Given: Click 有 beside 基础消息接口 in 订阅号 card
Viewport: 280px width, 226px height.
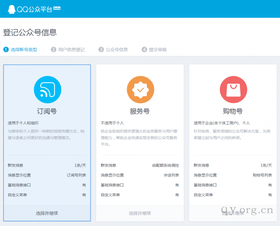Looking at the screenshot, I should 84,185.
